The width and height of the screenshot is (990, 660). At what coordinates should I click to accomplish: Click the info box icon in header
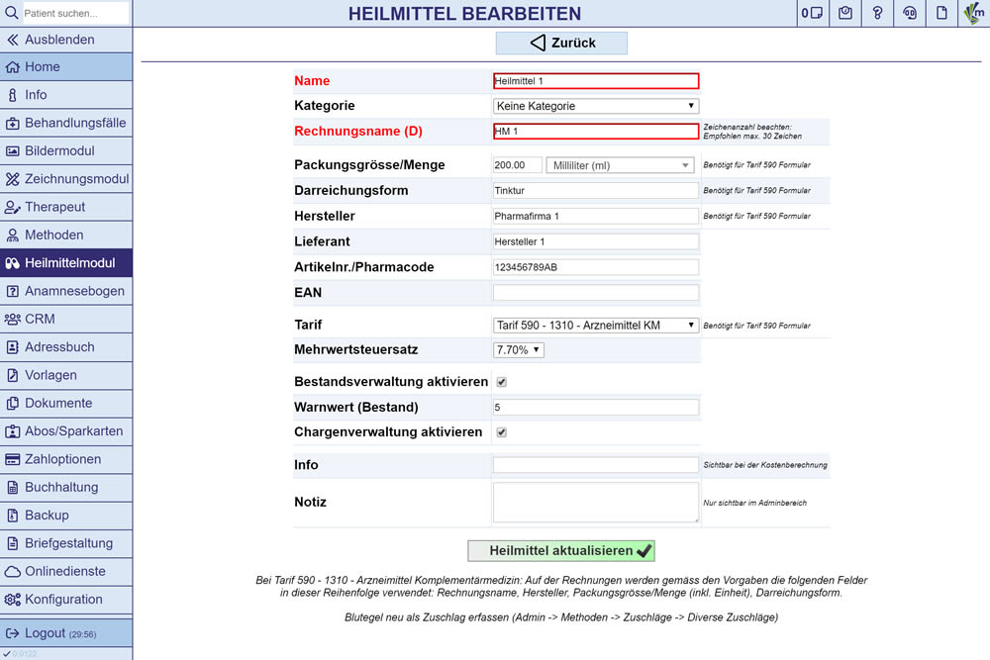pyautogui.click(x=844, y=13)
